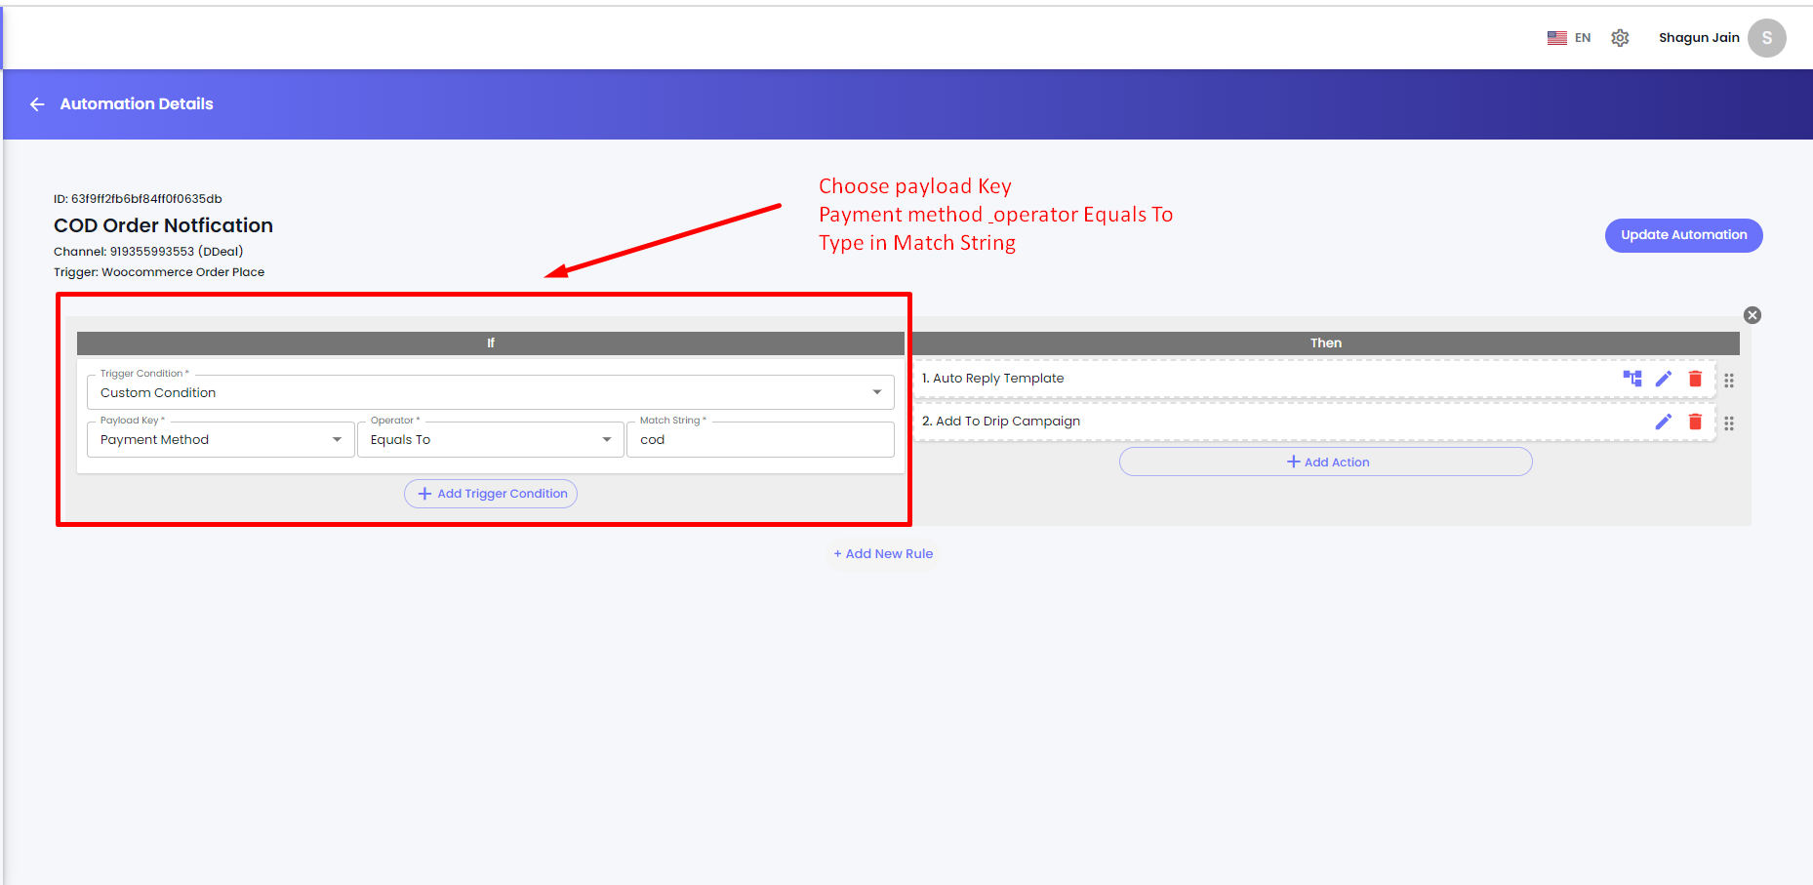Open the Operator dropdown
The height and width of the screenshot is (885, 1813).
coord(490,440)
